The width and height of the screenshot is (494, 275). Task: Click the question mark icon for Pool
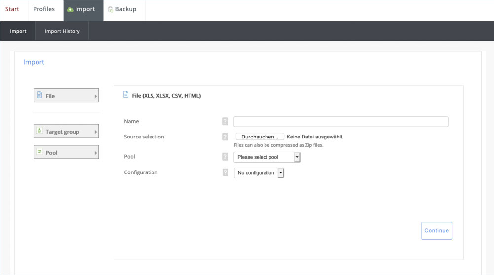pyautogui.click(x=225, y=157)
